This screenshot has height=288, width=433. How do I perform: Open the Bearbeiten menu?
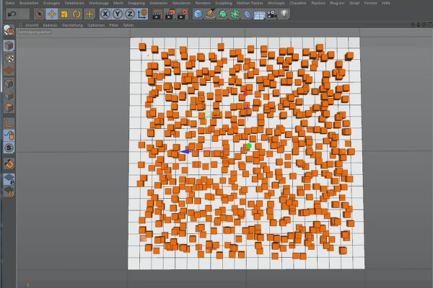[x=29, y=3]
